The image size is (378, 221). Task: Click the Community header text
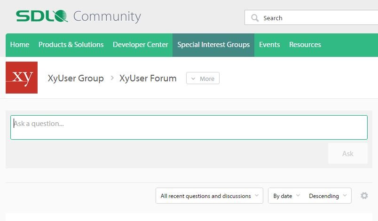[107, 16]
